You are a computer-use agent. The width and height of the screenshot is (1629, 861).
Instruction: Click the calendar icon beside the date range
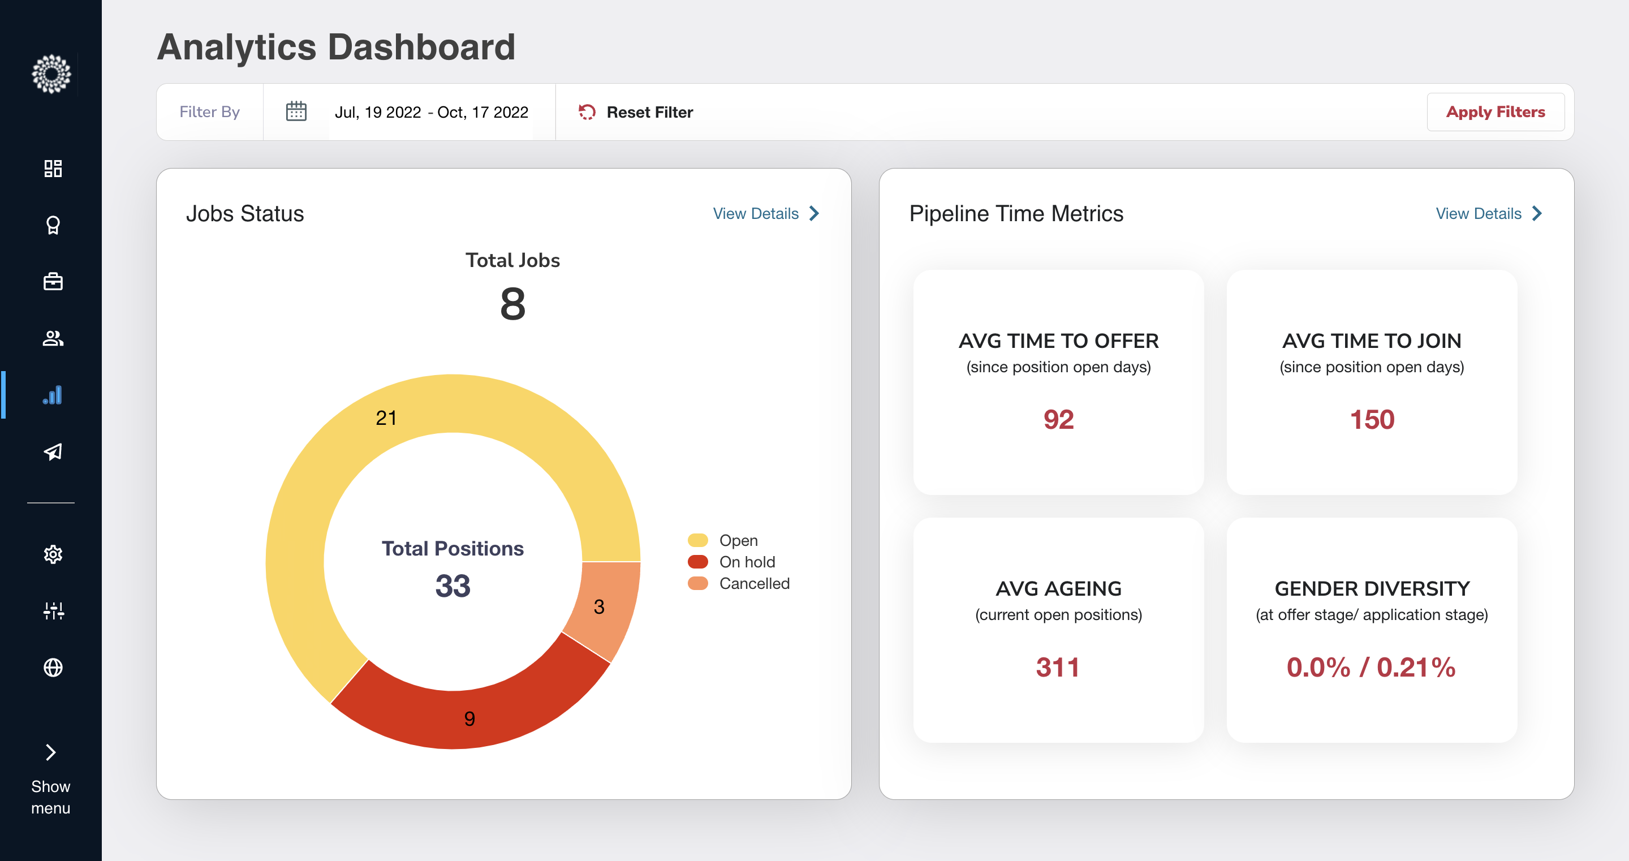pos(295,111)
